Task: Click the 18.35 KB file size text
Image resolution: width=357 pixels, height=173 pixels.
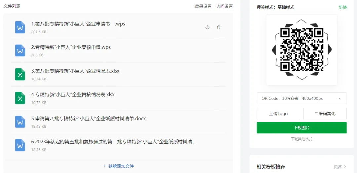Action: pos(39,150)
